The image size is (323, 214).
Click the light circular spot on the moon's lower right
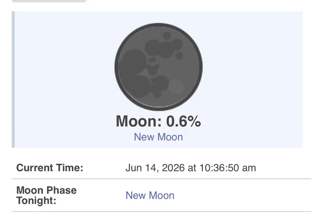point(176,86)
